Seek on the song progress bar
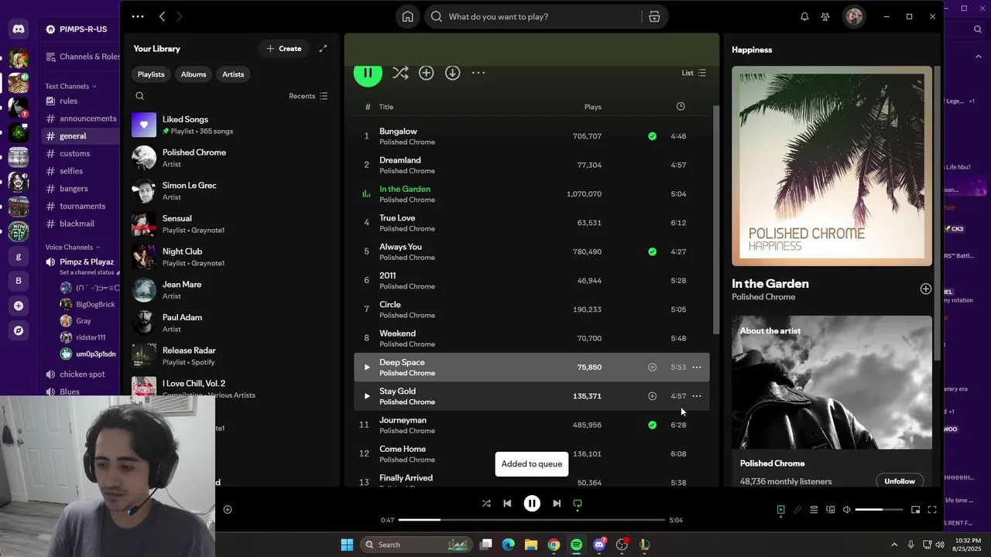Image resolution: width=991 pixels, height=557 pixels. [x=531, y=520]
